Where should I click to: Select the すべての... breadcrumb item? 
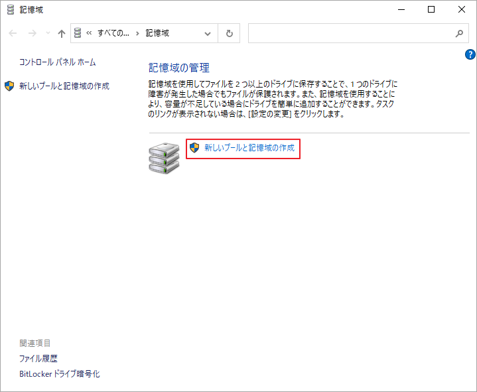113,33
